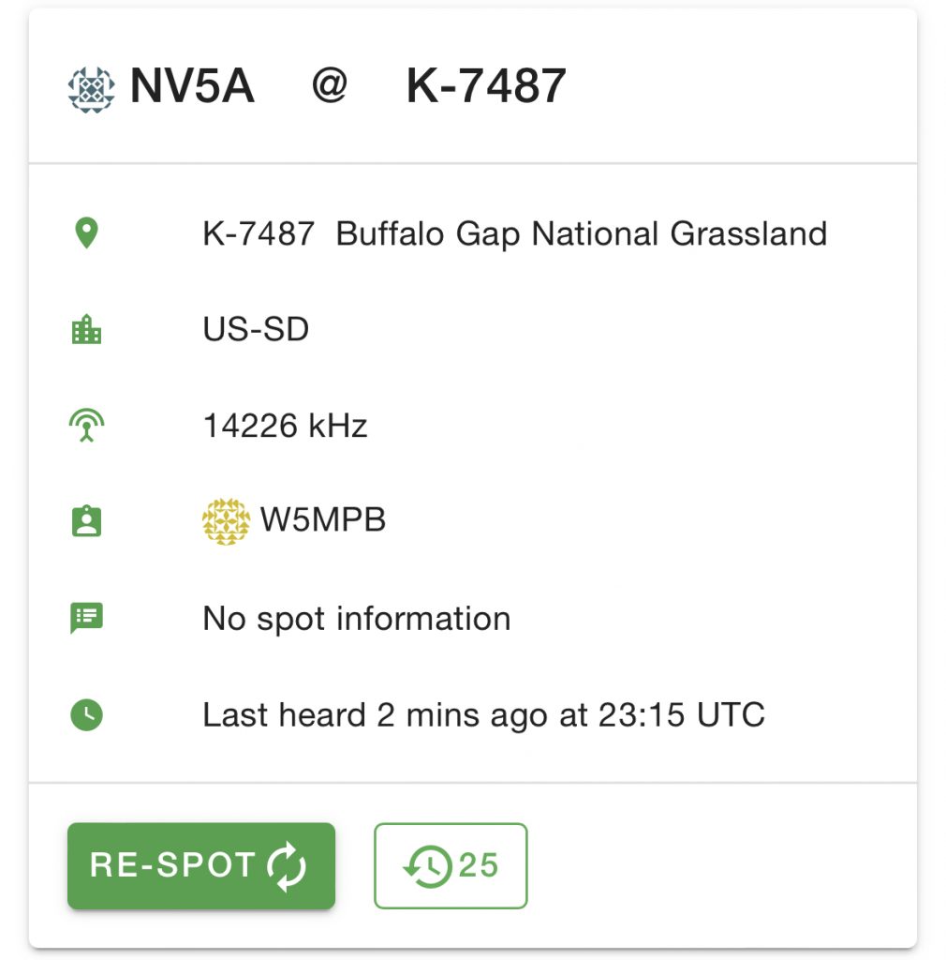Click the comment message icon
Screen dimensions: 946x960
(x=86, y=618)
